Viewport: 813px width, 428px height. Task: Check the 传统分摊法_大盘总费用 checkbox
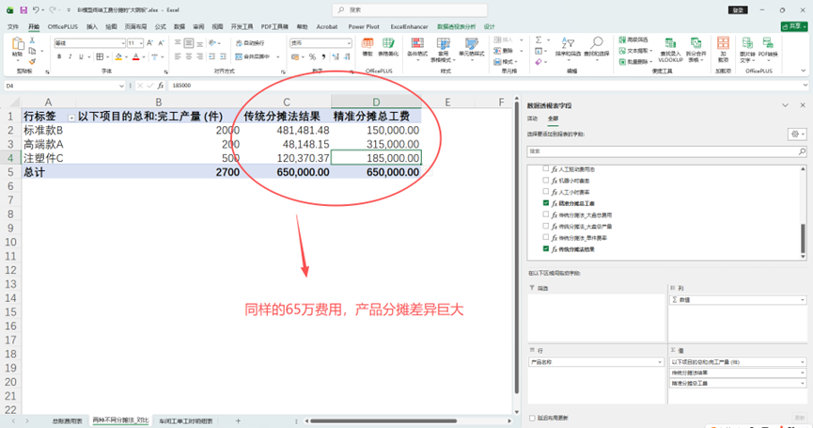545,214
